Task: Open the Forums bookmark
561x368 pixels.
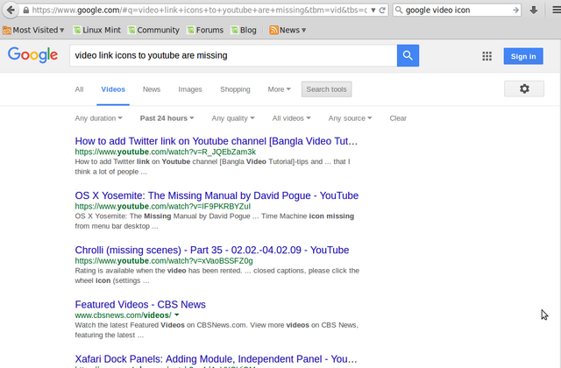Action: (x=205, y=30)
